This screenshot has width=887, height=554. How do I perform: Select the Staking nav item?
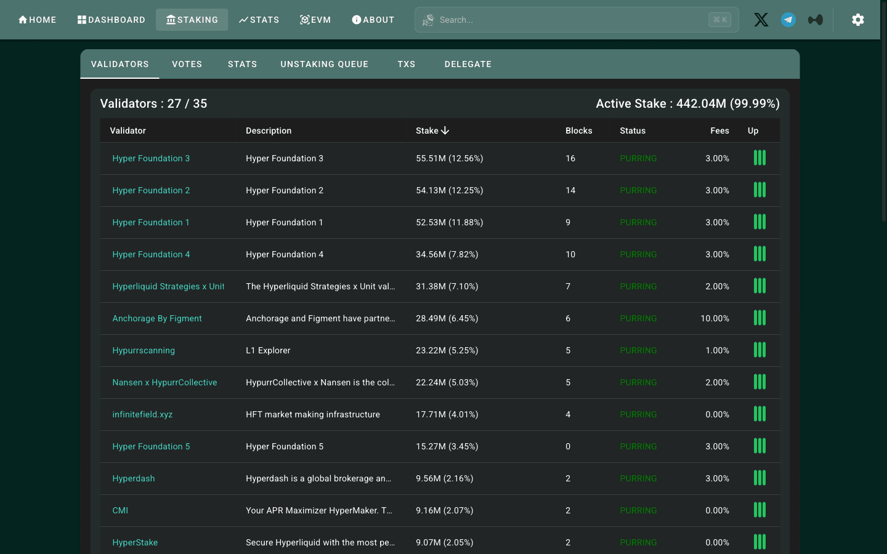(192, 20)
